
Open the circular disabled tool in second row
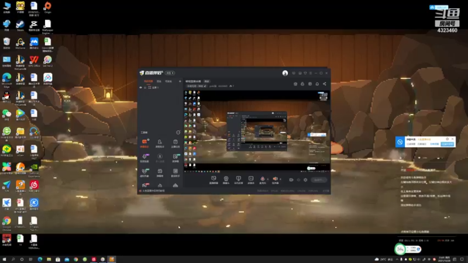[x=160, y=158]
